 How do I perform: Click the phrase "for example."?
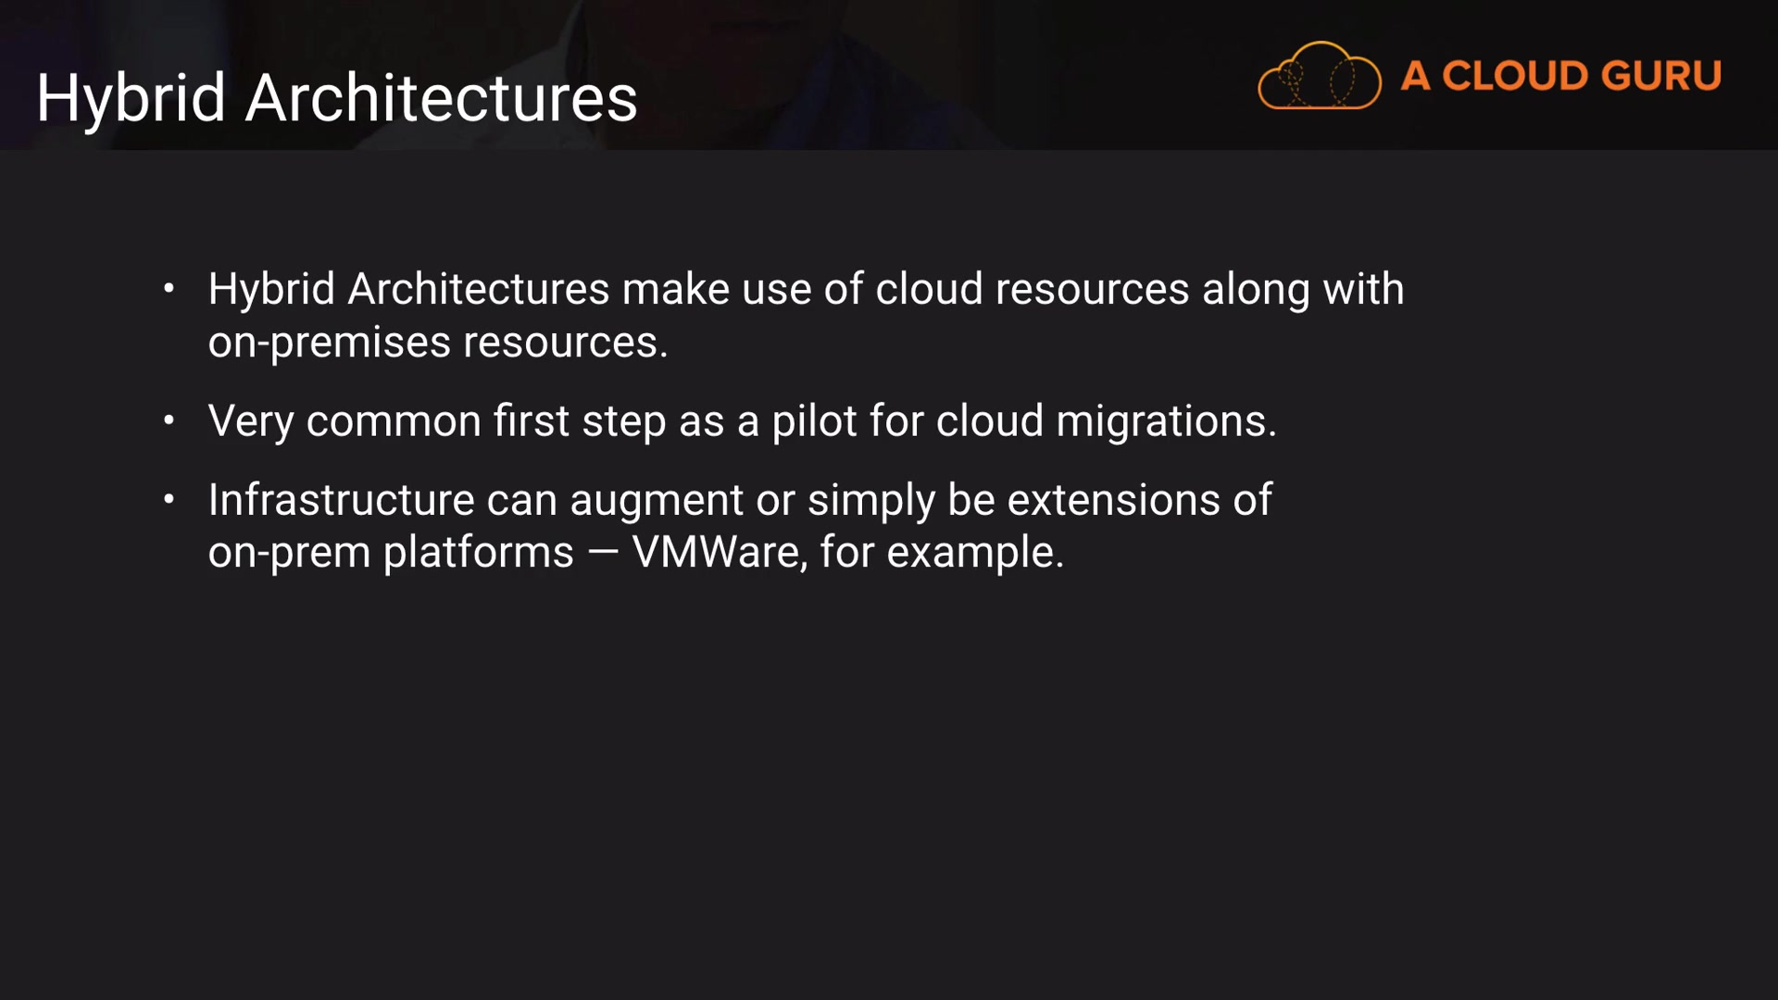[x=942, y=553]
